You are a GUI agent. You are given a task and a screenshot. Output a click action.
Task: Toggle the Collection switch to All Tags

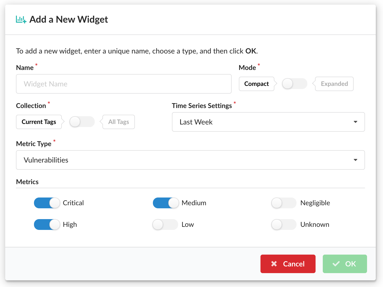82,122
